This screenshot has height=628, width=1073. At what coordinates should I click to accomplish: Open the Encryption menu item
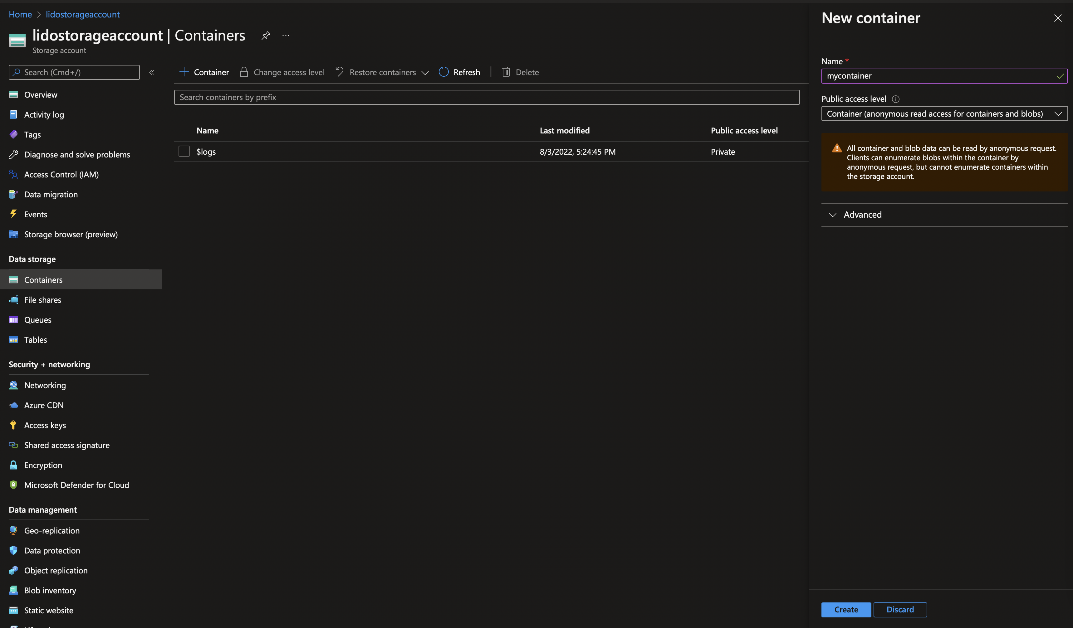click(81, 465)
